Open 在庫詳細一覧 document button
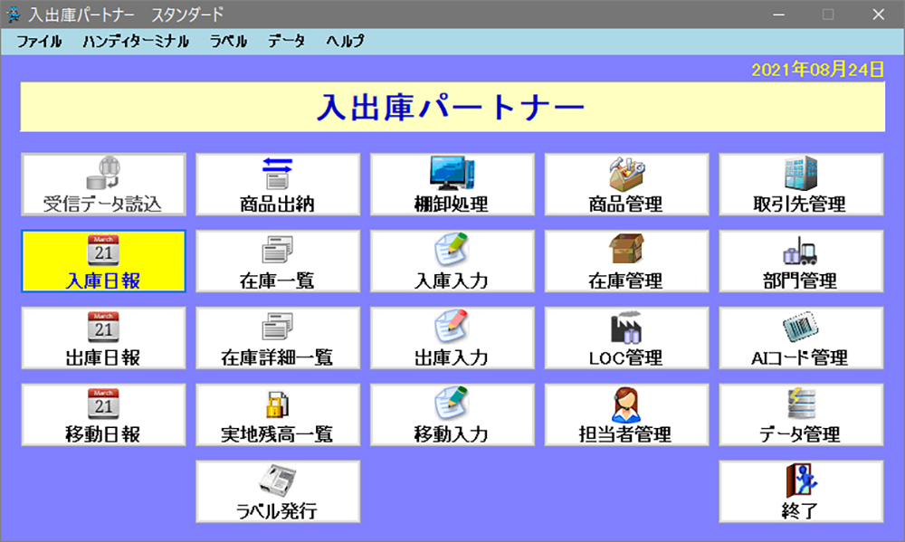 coord(278,338)
